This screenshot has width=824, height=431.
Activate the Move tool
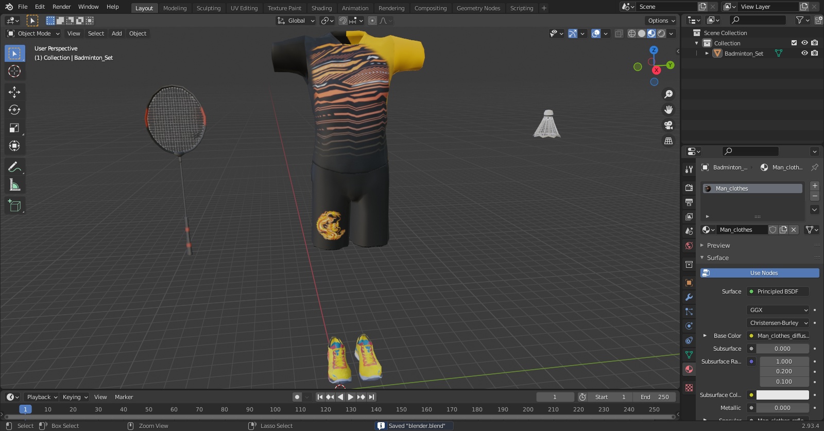point(14,92)
